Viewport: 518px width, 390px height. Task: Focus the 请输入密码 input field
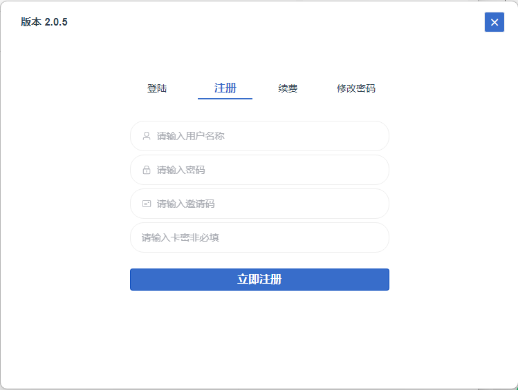(x=259, y=170)
